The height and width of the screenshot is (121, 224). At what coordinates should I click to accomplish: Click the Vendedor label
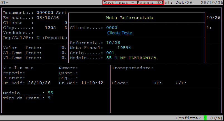click(x=18, y=33)
